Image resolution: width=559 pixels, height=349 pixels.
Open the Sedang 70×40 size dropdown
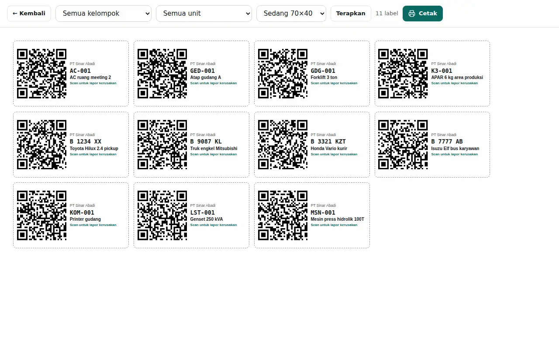(x=291, y=14)
